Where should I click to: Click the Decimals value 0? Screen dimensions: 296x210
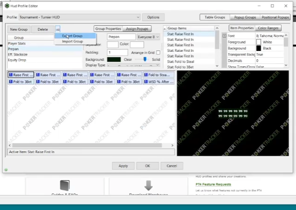[270, 61]
